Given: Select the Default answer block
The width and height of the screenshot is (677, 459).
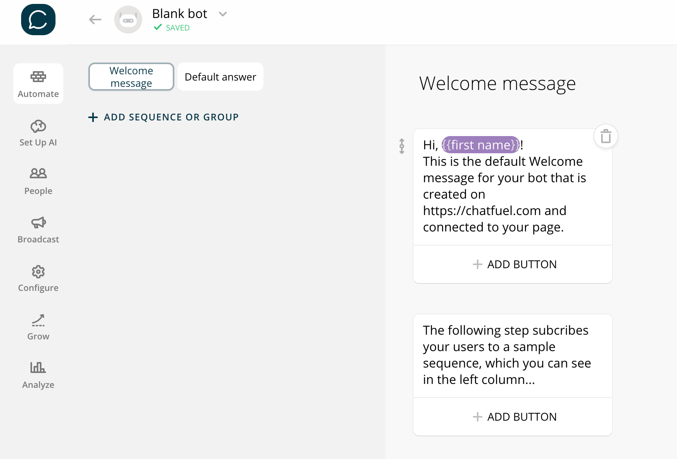Looking at the screenshot, I should point(220,77).
